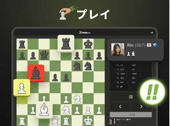Jump to move 12... Ng6
The width and height of the screenshot is (170, 126).
coord(133,65)
